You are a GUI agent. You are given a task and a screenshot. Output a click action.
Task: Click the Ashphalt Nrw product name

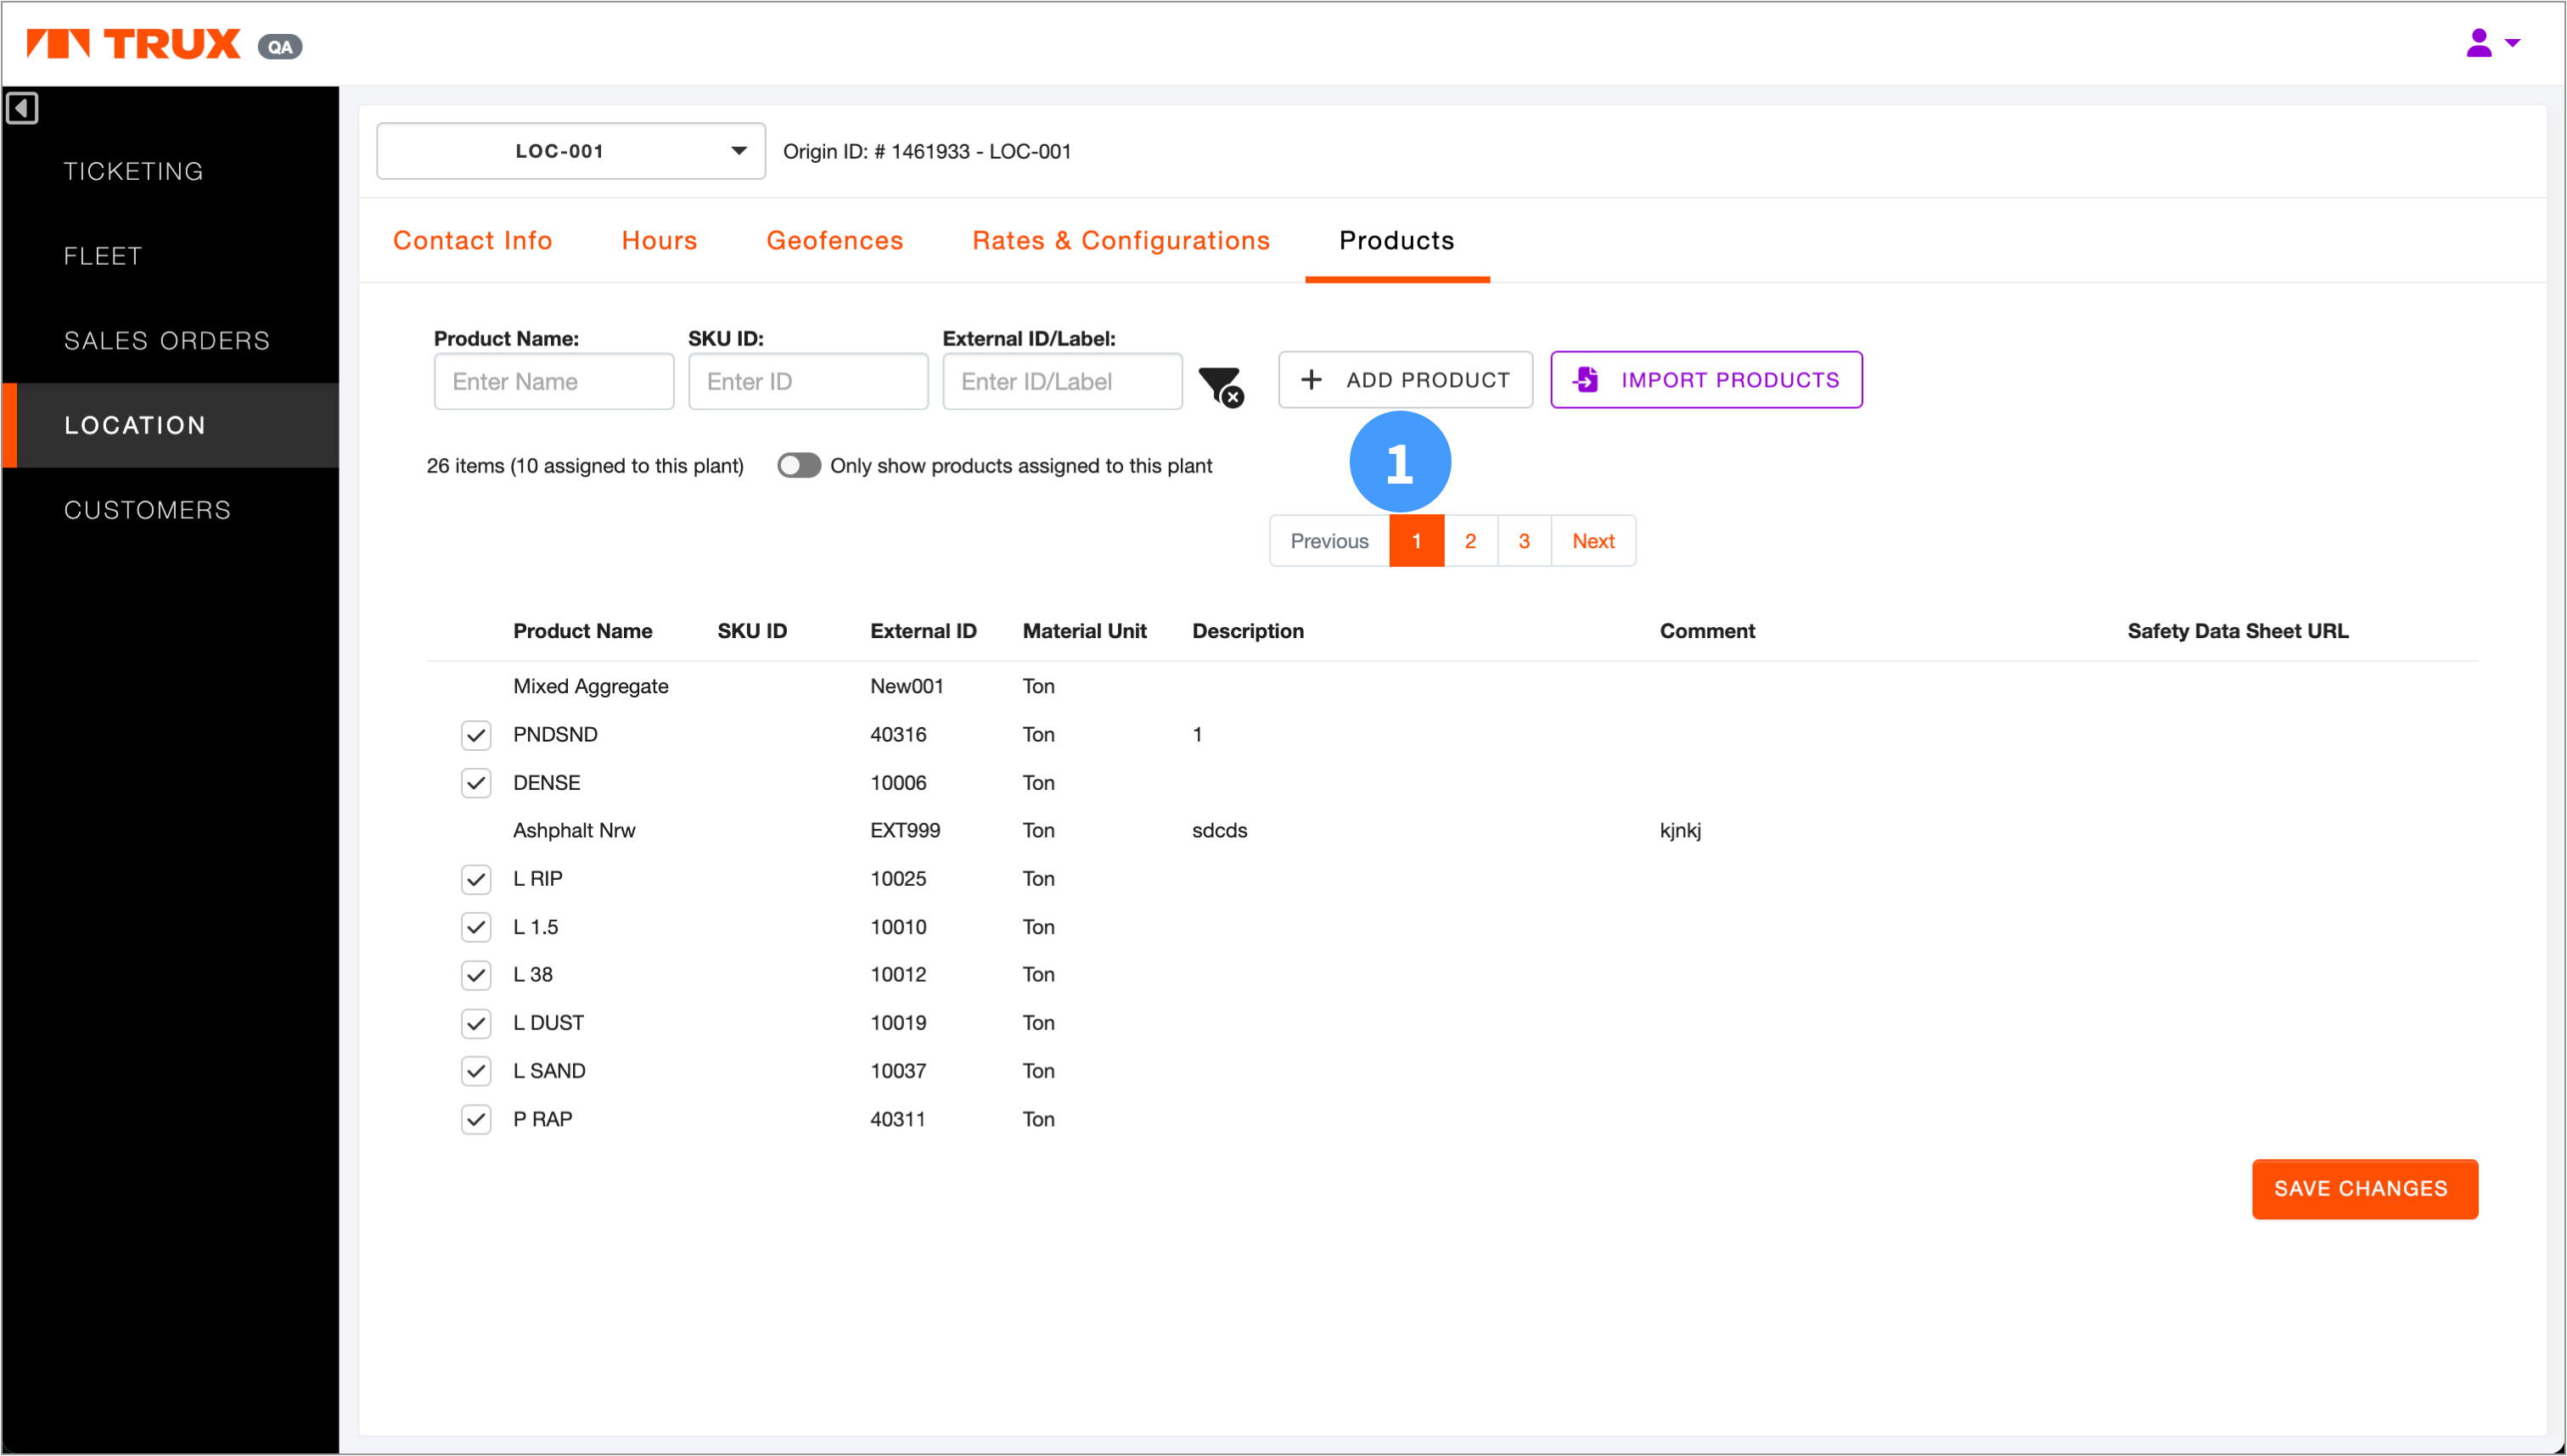click(x=574, y=830)
